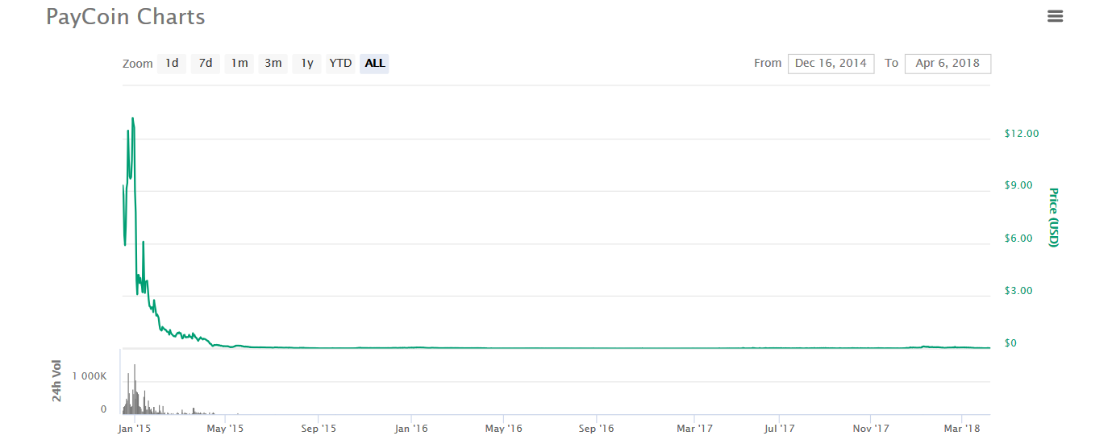The width and height of the screenshot is (1112, 444).
Task: Click the Nov '17 timeline label
Action: [872, 429]
